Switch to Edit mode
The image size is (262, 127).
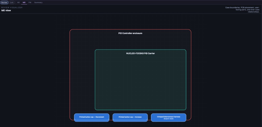click(x=12, y=3)
